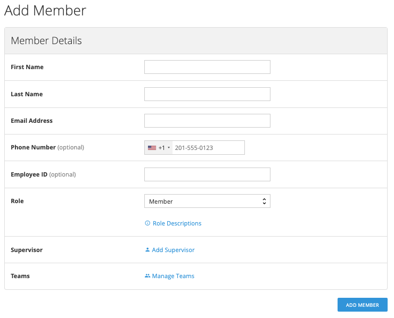The image size is (394, 318).
Task: Focus the First Name text field
Action: point(207,67)
